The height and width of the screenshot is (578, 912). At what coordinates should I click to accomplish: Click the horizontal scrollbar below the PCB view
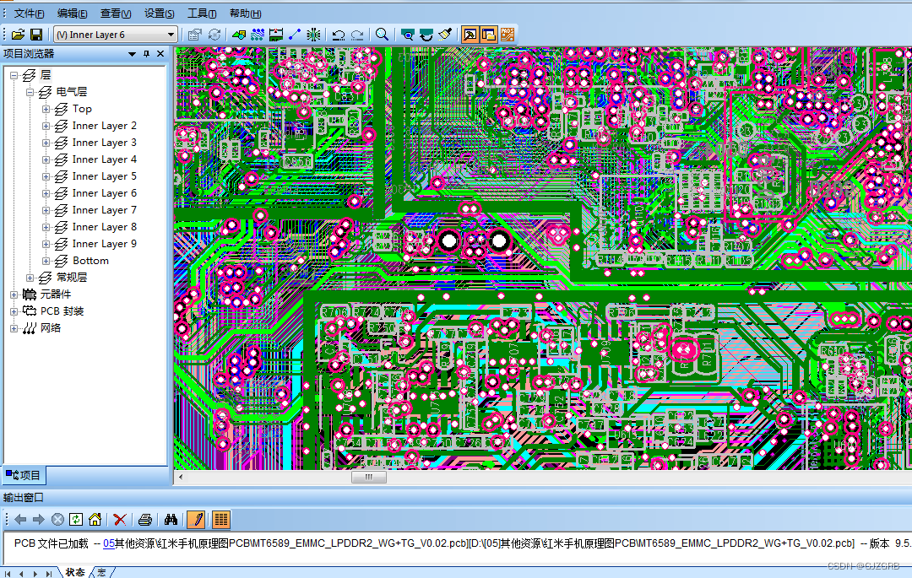tap(368, 477)
